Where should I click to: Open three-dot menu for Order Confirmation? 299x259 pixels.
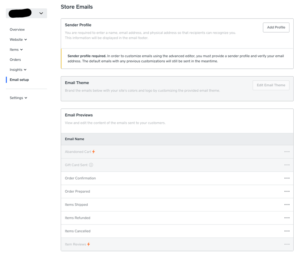coord(287,178)
